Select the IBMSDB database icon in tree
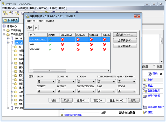Image resolution: width=166 pixels, height=122 pixels. click(12, 39)
